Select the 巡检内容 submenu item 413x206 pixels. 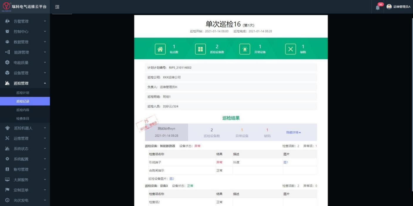[23, 110]
